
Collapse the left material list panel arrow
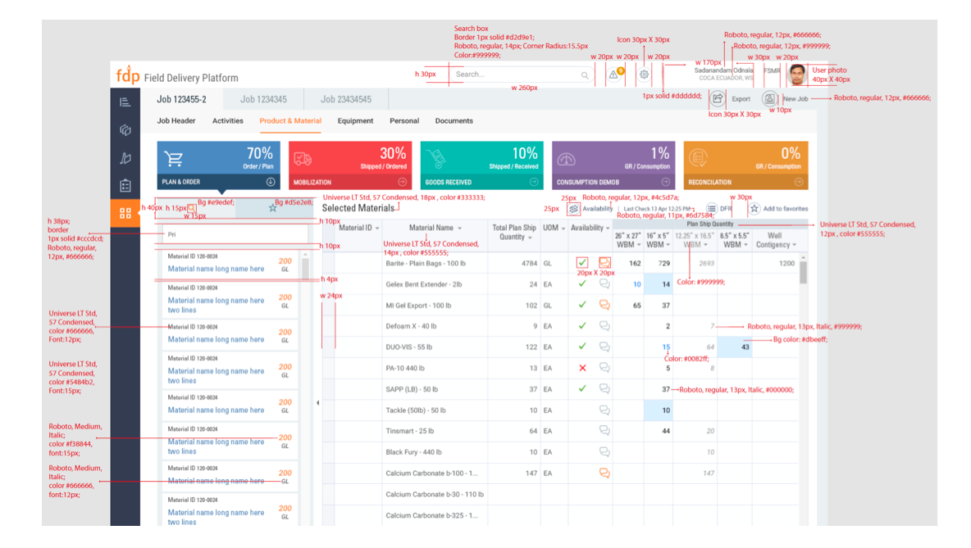pos(317,403)
